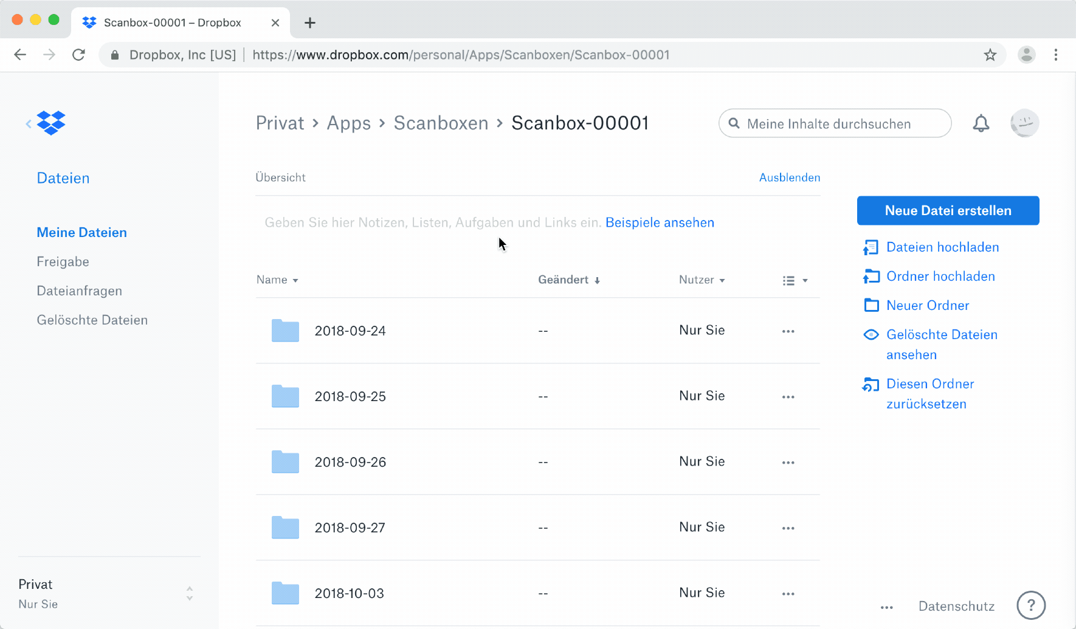Click the Dropbox logo in sidebar

(51, 123)
